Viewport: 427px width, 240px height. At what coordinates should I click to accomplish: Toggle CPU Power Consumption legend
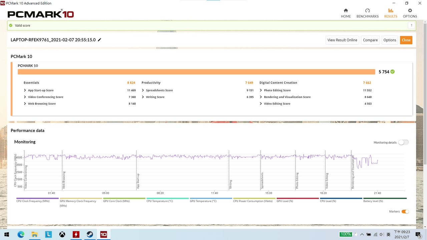click(254, 200)
